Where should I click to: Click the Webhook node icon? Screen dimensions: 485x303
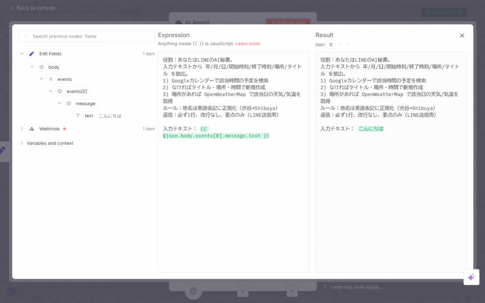pyautogui.click(x=32, y=129)
